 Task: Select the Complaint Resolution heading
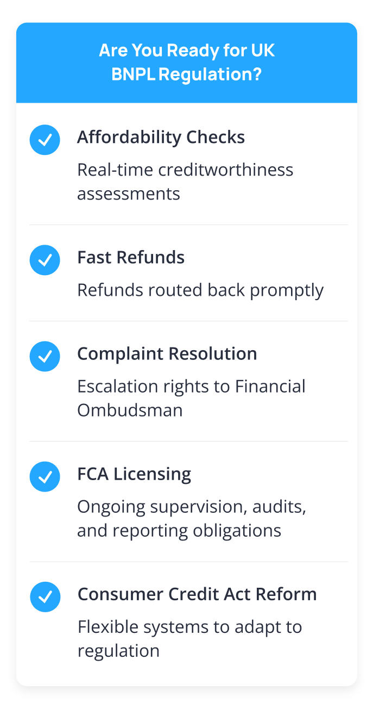[167, 354]
